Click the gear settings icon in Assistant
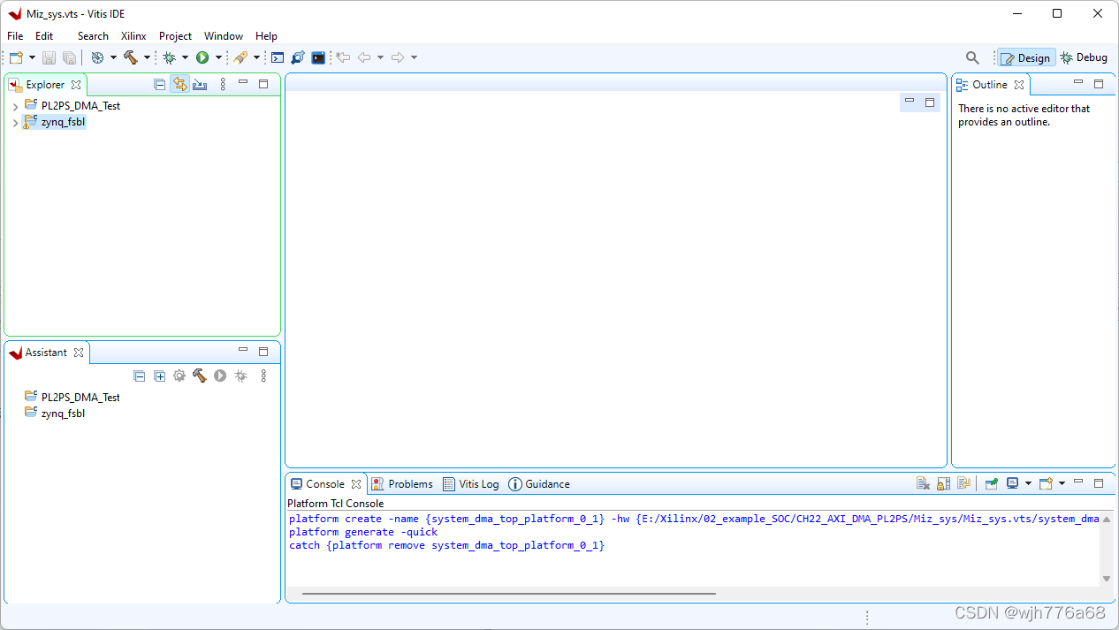1119x630 pixels. point(179,376)
